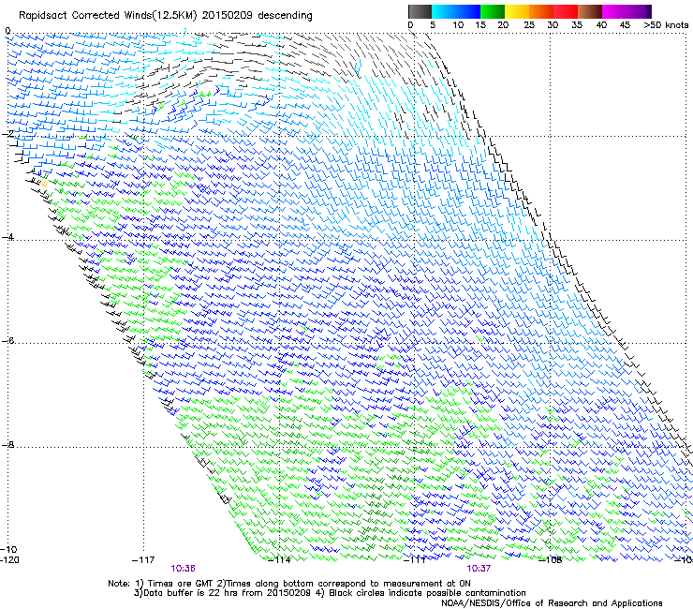Click the '-8' latitude axis label

click(x=7, y=444)
